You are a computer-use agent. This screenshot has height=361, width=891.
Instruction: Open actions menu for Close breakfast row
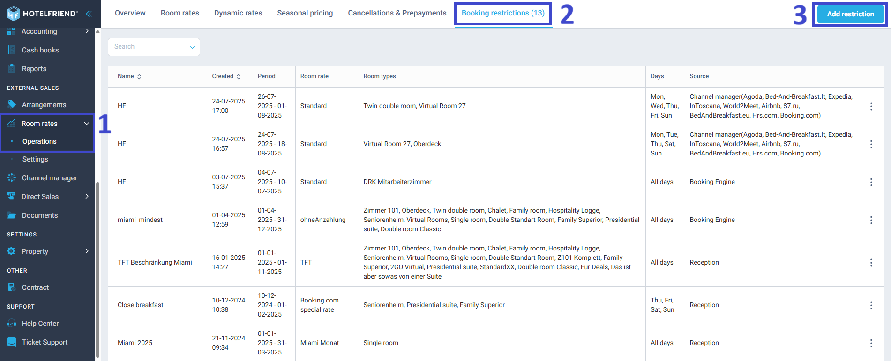coord(871,305)
